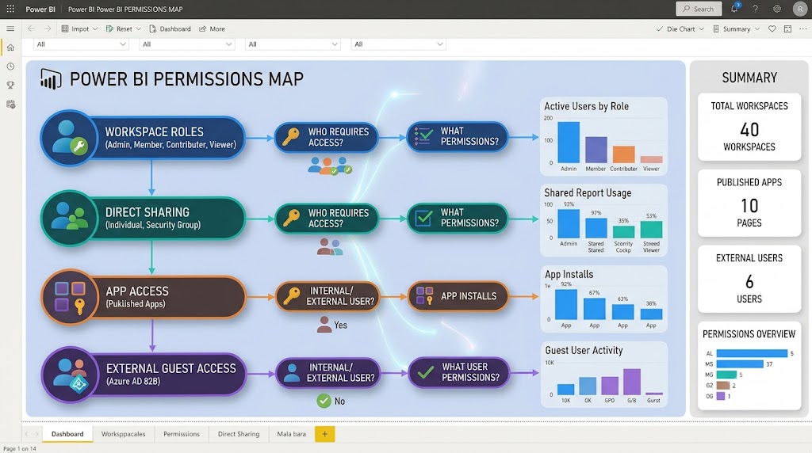812x453 pixels.
Task: Click the Workspace Roles node
Action: [x=143, y=138]
